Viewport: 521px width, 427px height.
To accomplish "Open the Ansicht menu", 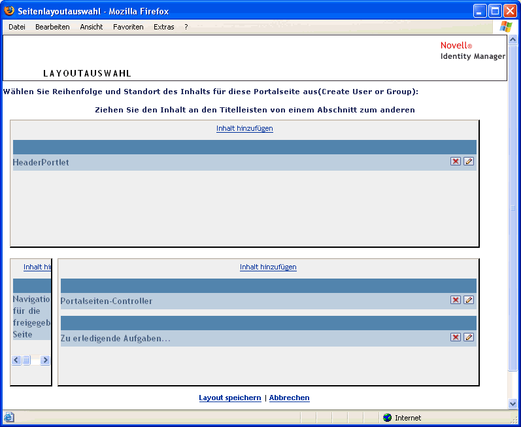I will tap(92, 27).
